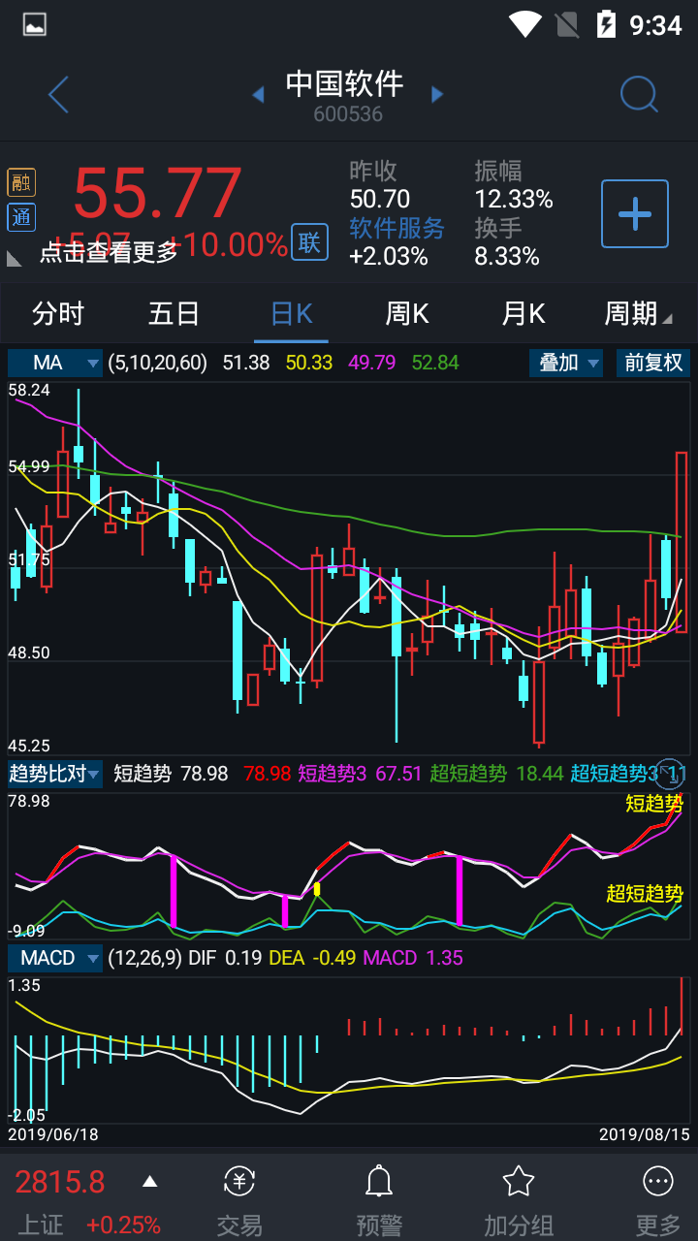Image resolution: width=698 pixels, height=1241 pixels.
Task: Expand the index bar up arrow
Action: 149,1181
